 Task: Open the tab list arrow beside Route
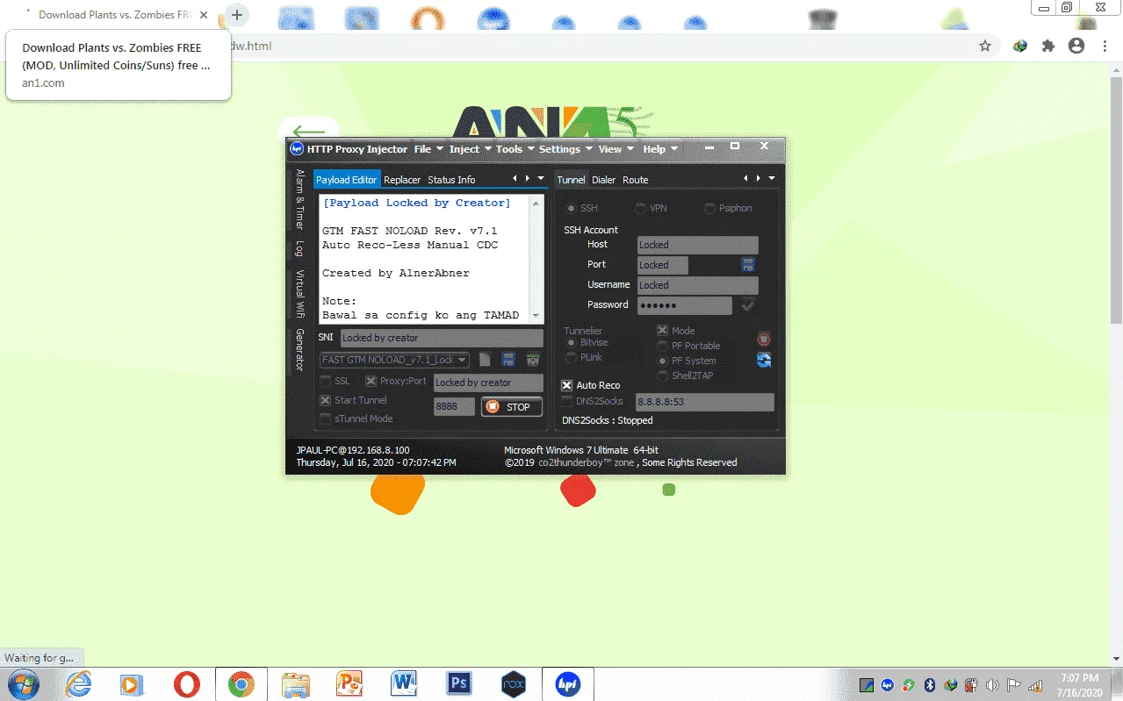click(772, 178)
